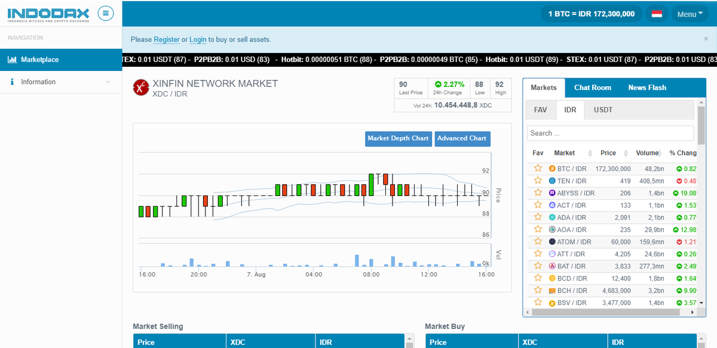
Task: Open the Market Depth Chart
Action: [398, 138]
